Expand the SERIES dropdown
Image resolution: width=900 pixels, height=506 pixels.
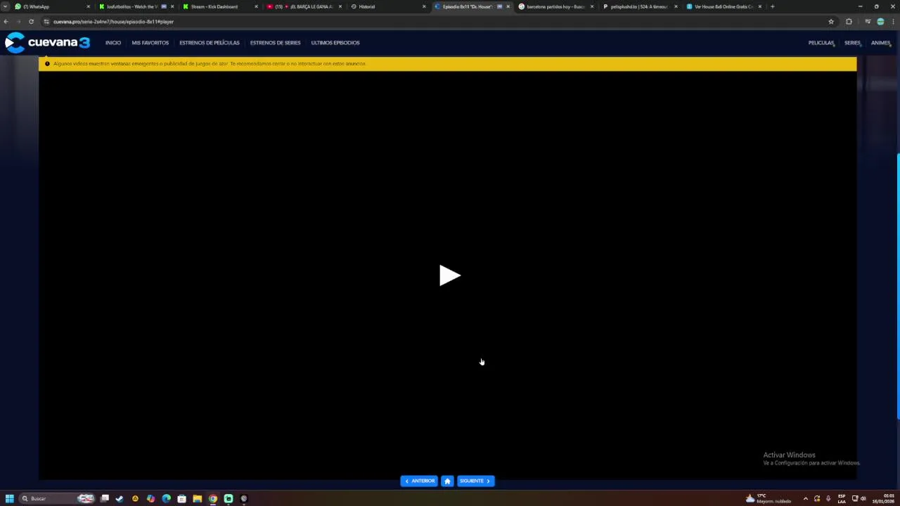click(x=853, y=43)
